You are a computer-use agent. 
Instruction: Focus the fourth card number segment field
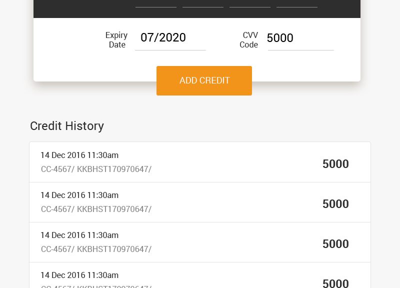297,3
